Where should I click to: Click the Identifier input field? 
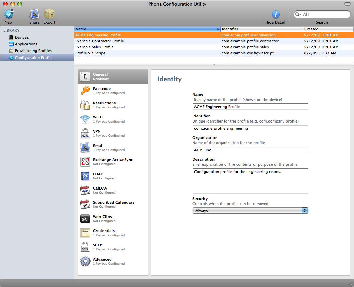(x=250, y=128)
